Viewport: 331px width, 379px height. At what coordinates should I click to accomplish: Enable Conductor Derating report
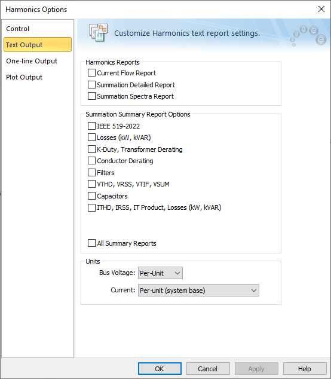click(x=91, y=161)
